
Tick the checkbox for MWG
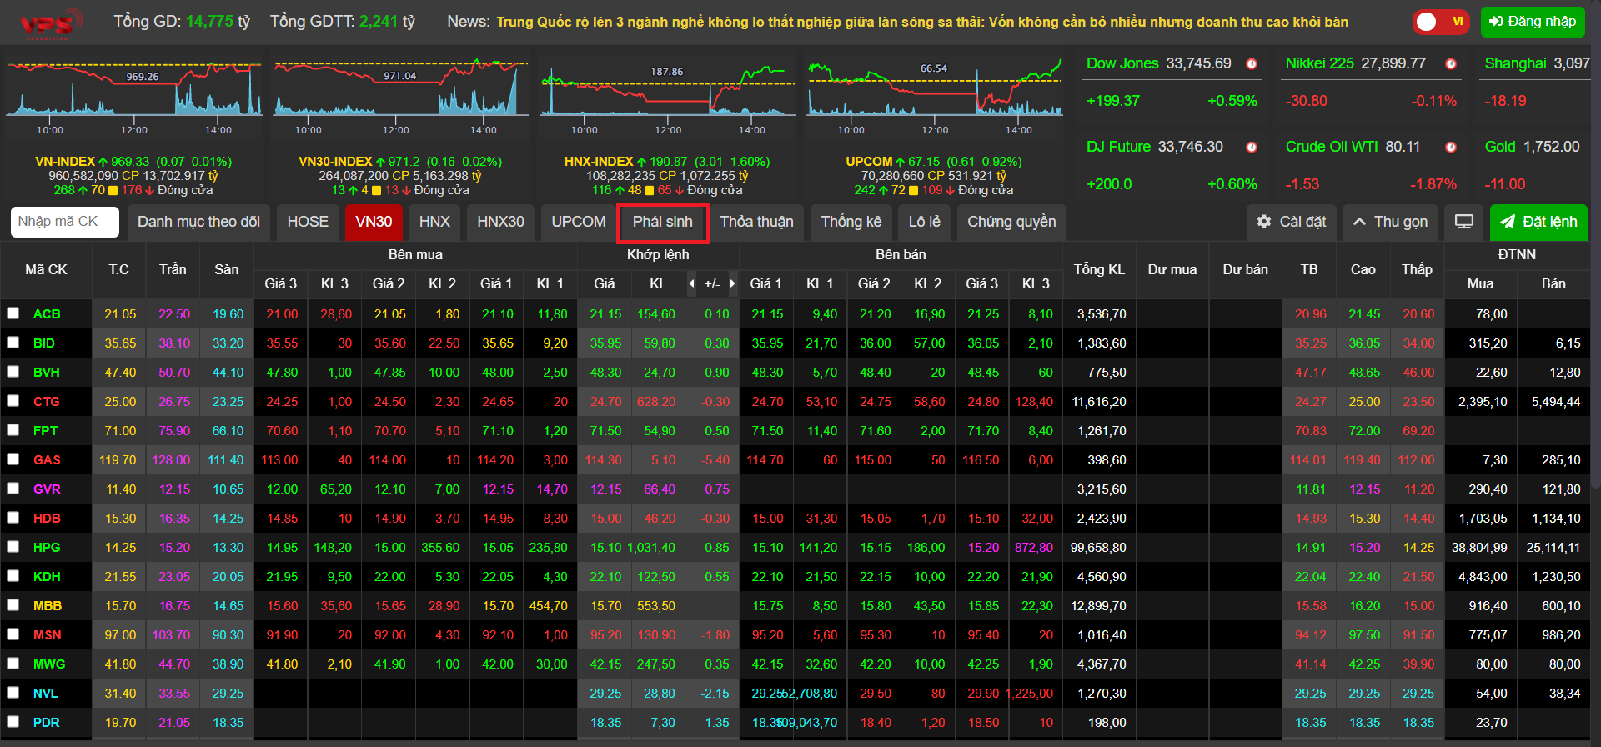click(13, 664)
